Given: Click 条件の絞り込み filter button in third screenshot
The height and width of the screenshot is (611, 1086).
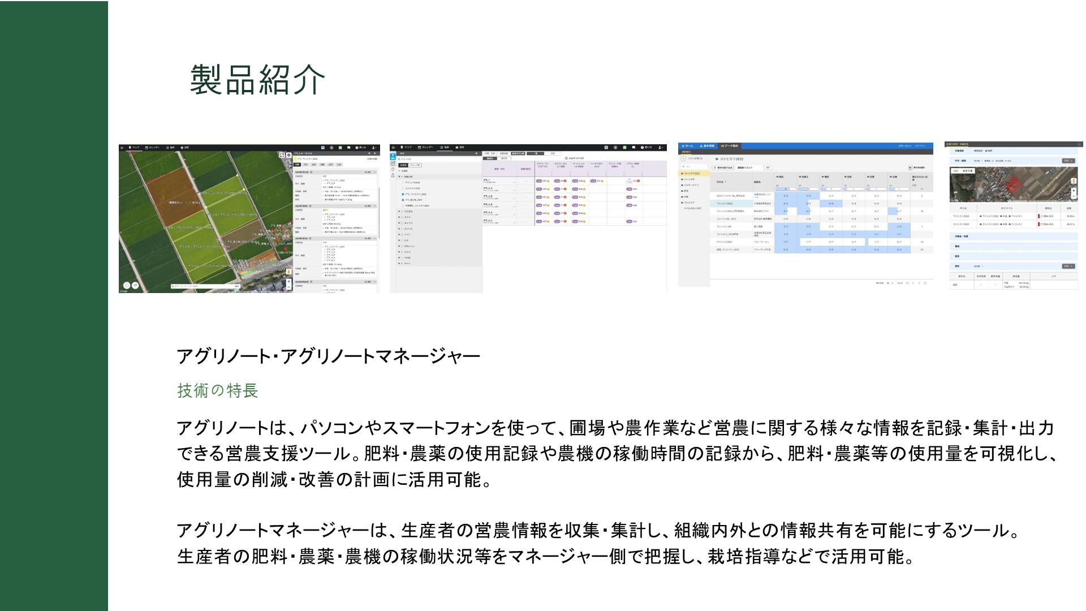Looking at the screenshot, I should coord(723,167).
